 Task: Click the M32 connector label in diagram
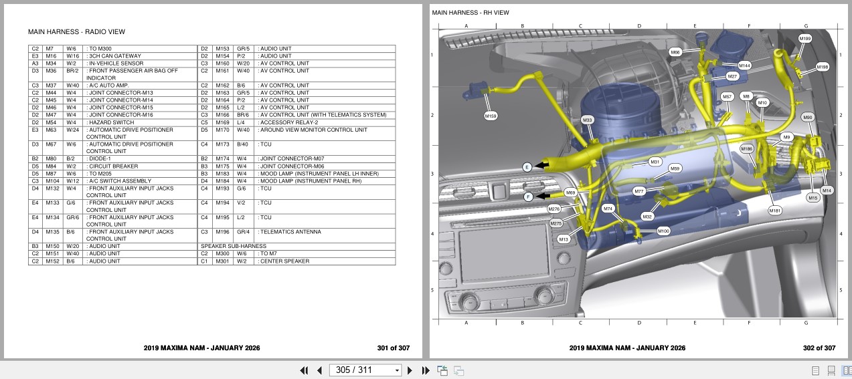(x=647, y=217)
